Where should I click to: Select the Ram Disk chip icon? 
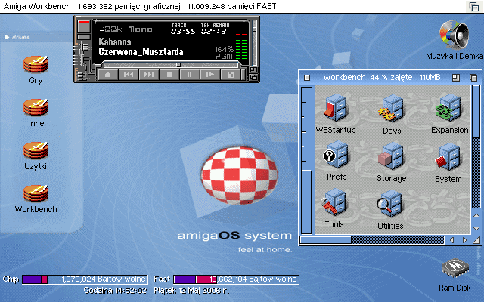pyautogui.click(x=455, y=268)
